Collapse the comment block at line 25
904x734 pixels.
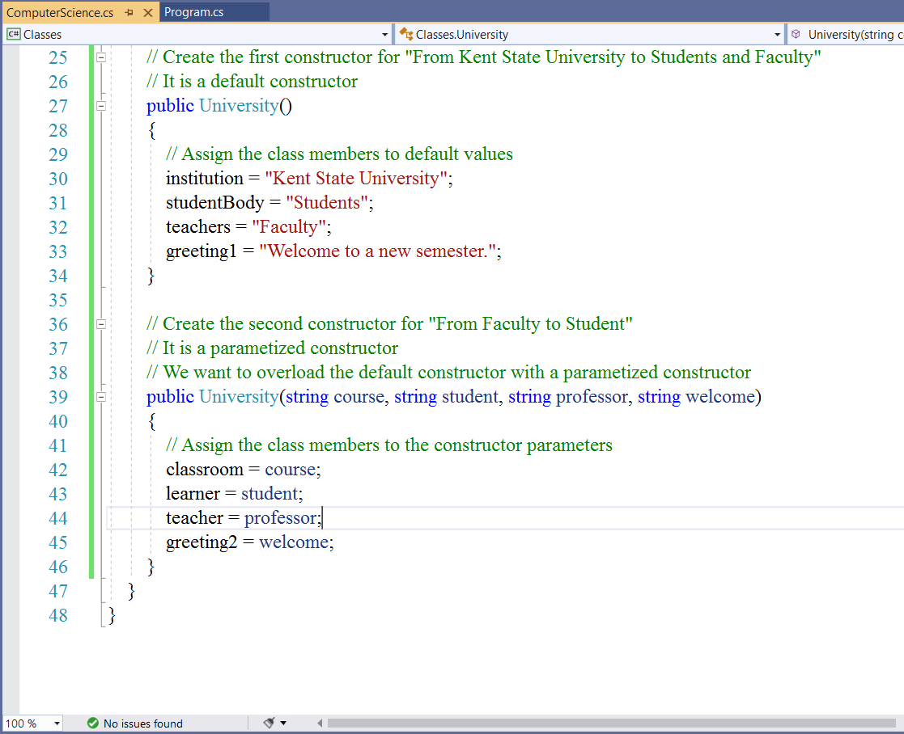click(x=101, y=57)
